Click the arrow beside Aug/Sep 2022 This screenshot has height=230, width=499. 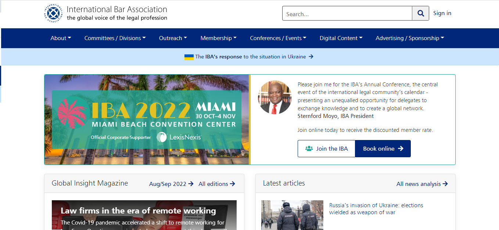click(191, 184)
